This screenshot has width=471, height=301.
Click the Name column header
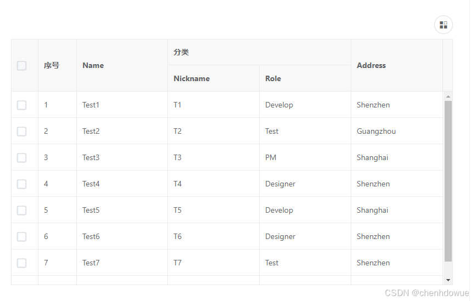point(122,65)
